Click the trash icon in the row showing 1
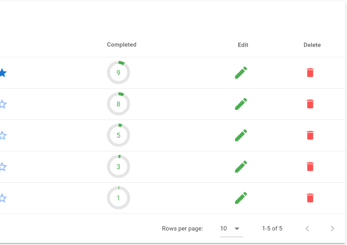 click(x=310, y=198)
